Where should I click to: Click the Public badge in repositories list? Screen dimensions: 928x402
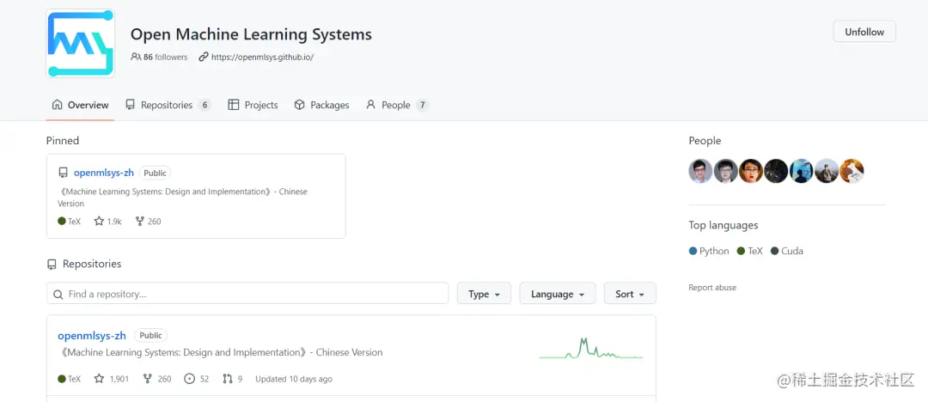click(151, 335)
